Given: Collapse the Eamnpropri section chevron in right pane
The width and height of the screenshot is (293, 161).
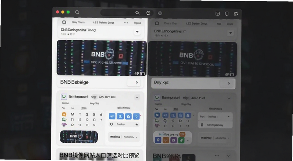Looking at the screenshot, I should click(229, 98).
